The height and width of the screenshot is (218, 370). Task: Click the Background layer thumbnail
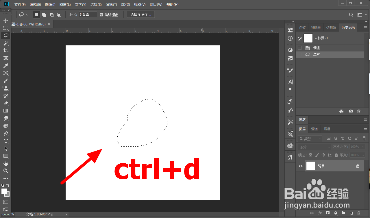pos(311,166)
